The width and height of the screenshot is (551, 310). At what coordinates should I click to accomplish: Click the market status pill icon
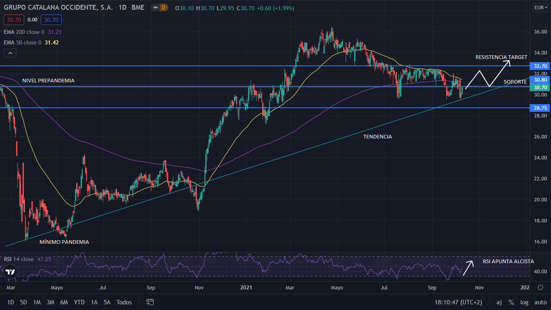(x=155, y=8)
